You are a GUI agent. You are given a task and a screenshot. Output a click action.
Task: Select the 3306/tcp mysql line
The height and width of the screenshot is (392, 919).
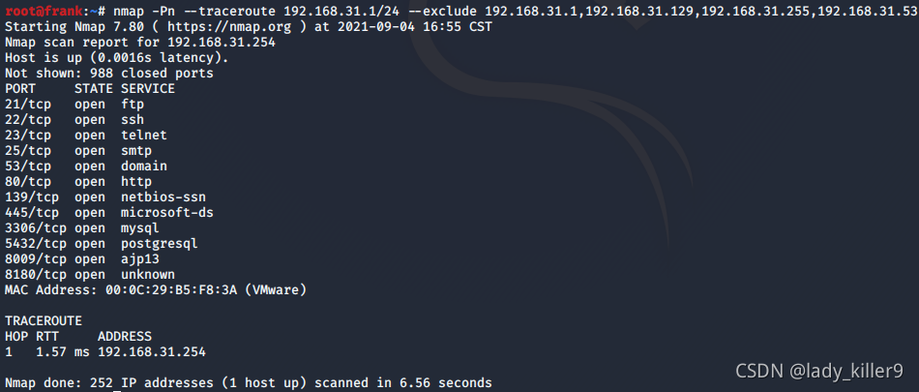click(x=82, y=227)
